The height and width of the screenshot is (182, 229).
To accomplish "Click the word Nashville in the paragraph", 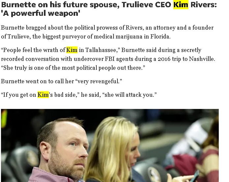I will click(x=202, y=59).
